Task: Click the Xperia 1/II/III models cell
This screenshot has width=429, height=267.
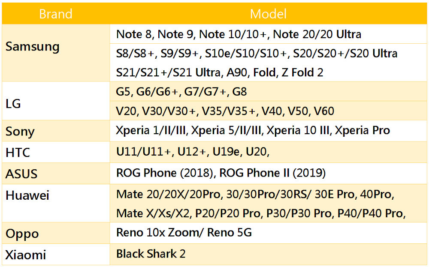Action: pos(269,131)
